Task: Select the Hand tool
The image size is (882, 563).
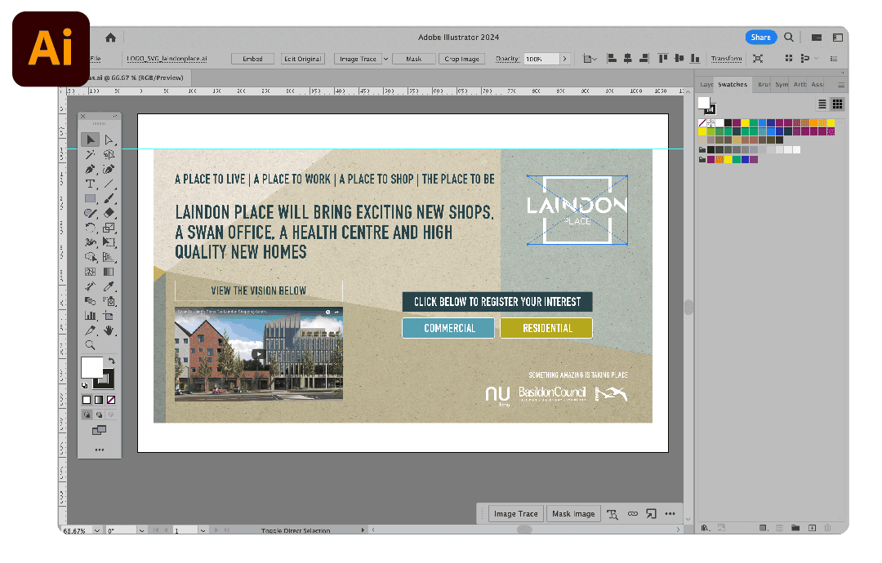Action: click(x=109, y=330)
